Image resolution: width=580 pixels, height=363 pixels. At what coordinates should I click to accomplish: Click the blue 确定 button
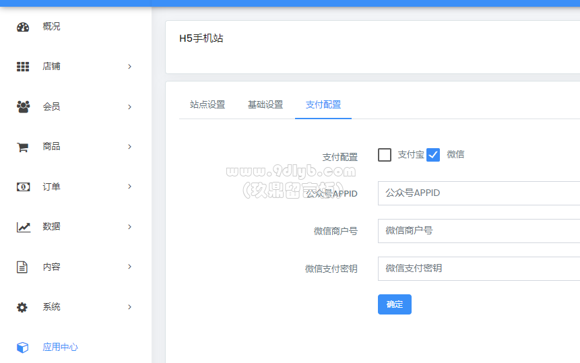[x=395, y=304]
